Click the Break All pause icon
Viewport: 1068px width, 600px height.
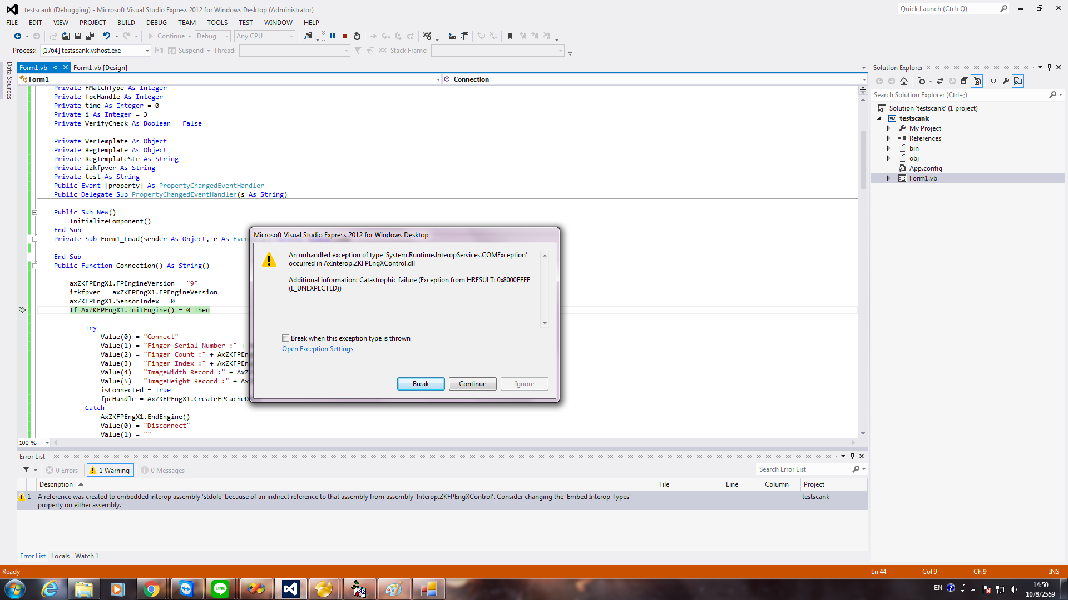pos(333,36)
